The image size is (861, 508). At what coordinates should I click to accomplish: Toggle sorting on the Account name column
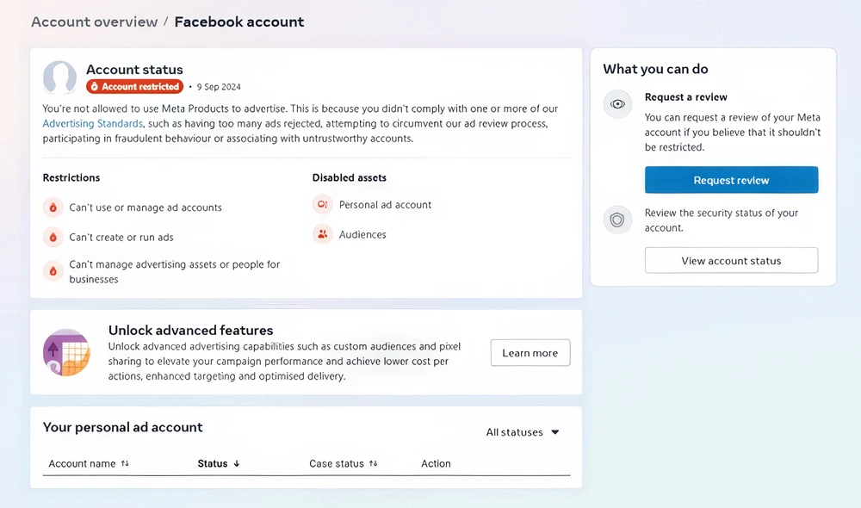coord(126,463)
